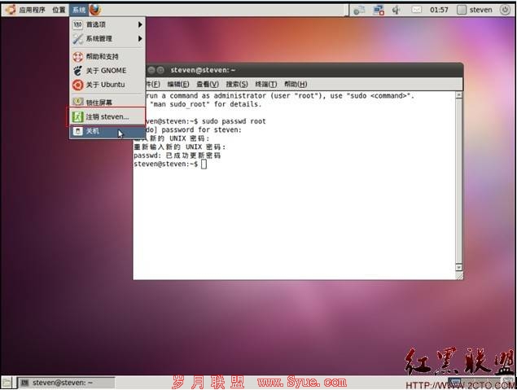Click the terminal prompt cursor line
This screenshot has width=517, height=390.
coord(170,164)
